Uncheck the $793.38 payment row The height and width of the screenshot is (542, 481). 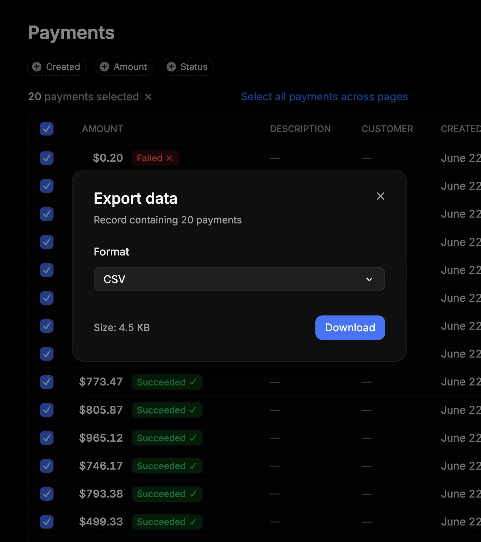pyautogui.click(x=47, y=494)
